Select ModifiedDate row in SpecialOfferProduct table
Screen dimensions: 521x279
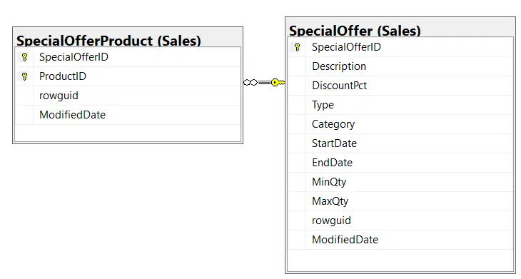click(128, 115)
